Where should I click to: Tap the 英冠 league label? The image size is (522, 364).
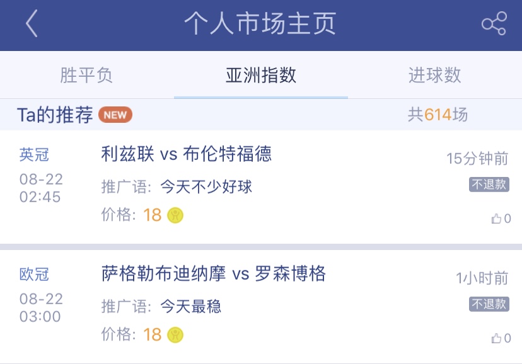(x=34, y=155)
